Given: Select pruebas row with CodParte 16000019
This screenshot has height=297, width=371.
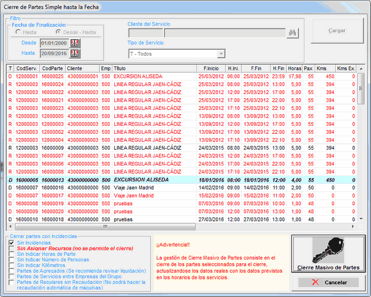Looking at the screenshot, I should 182,203.
